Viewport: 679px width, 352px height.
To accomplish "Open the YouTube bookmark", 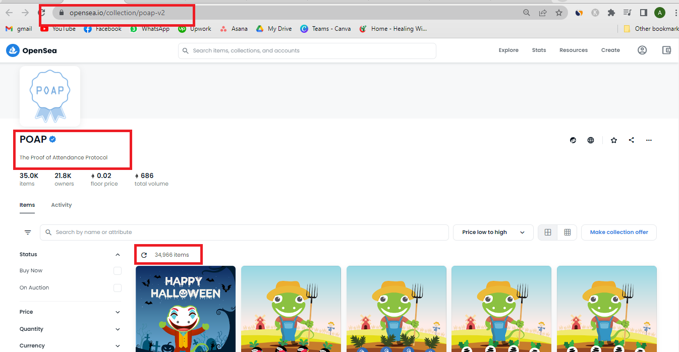I will tap(58, 29).
